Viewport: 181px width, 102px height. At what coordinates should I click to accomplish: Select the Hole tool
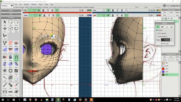coord(10,72)
